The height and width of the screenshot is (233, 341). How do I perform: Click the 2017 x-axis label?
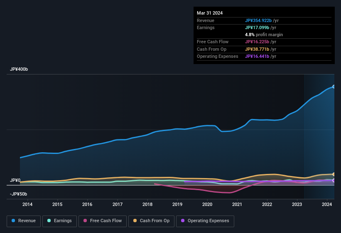[118, 204]
